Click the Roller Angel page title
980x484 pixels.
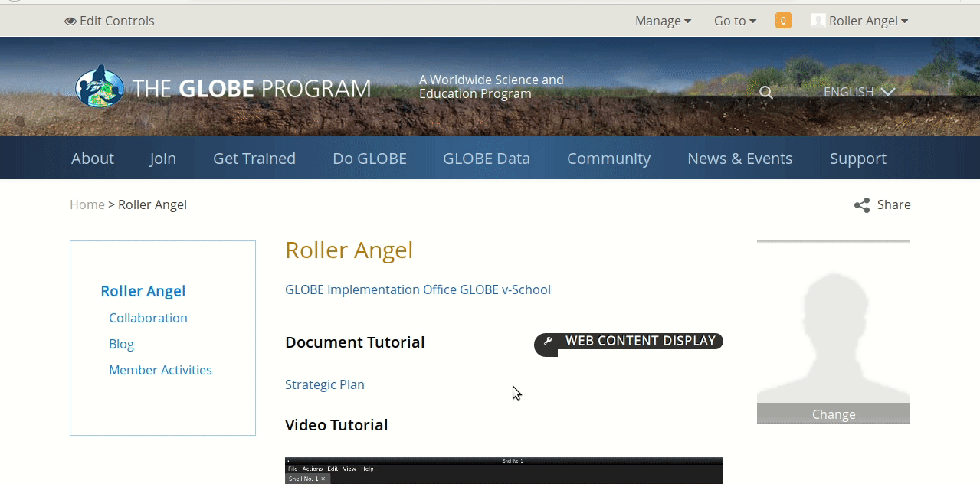pyautogui.click(x=349, y=250)
